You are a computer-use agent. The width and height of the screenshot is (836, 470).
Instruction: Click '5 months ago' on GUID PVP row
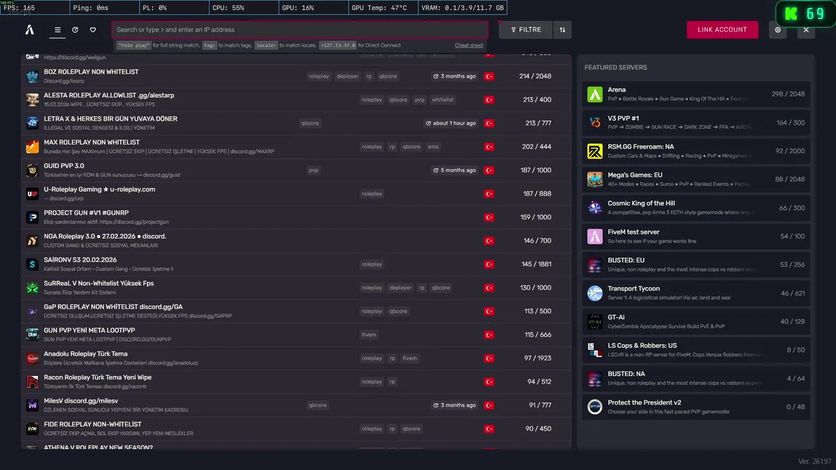pyautogui.click(x=454, y=170)
